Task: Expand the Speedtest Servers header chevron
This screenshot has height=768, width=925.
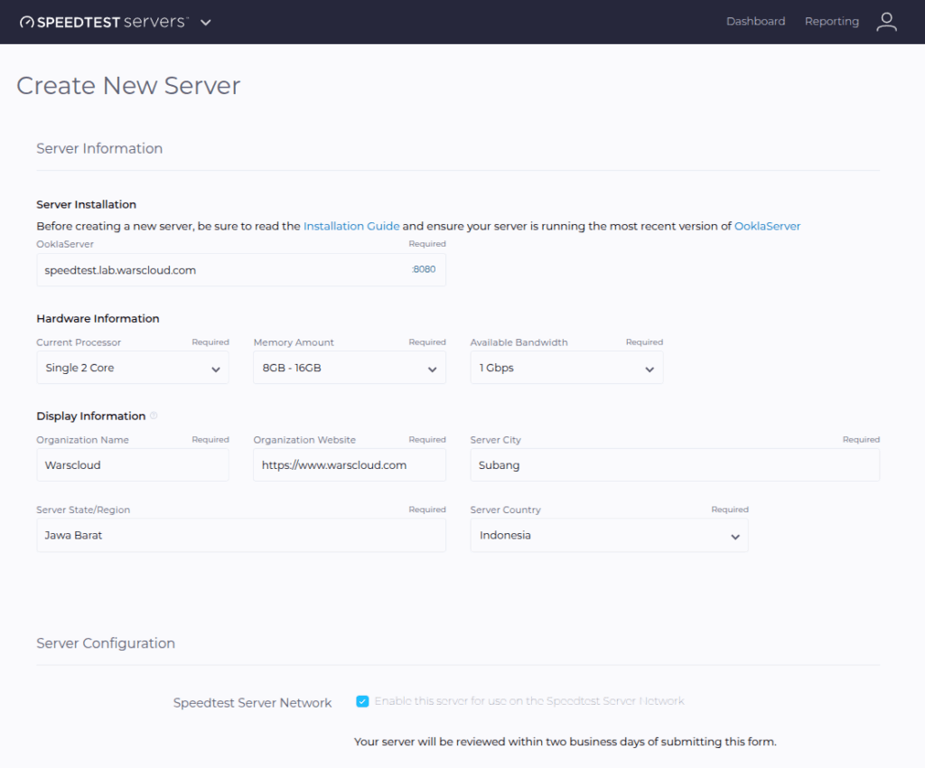Action: click(205, 23)
